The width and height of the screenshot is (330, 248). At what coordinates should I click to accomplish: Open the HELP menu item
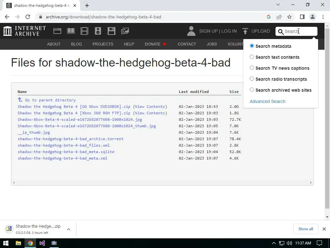(129, 44)
